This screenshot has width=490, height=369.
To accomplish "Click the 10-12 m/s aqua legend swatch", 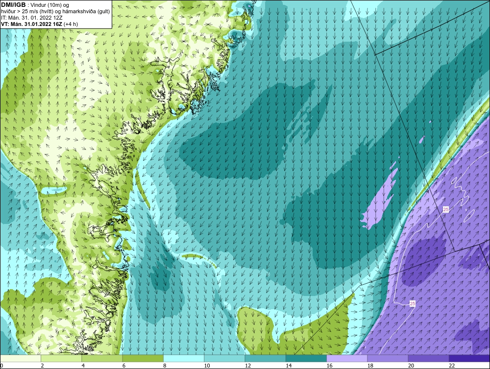I will (224, 358).
